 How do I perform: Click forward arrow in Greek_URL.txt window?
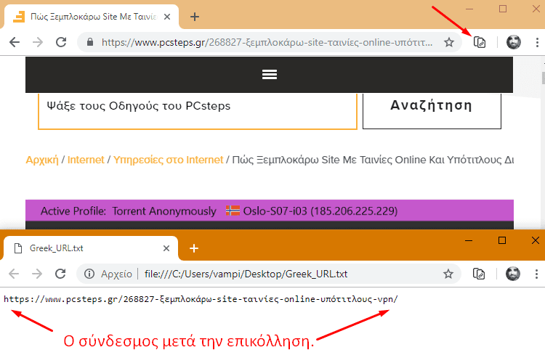pyautogui.click(x=37, y=274)
